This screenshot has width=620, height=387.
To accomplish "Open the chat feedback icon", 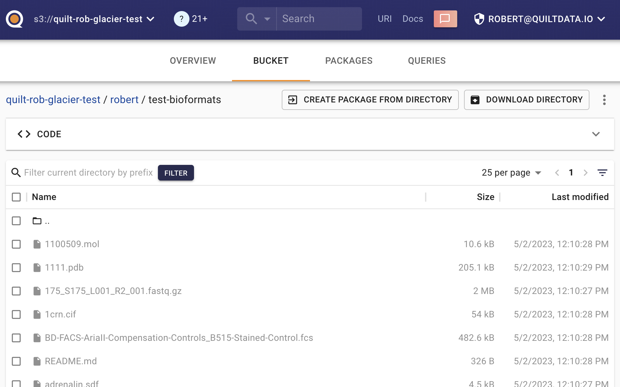I will pyautogui.click(x=445, y=19).
